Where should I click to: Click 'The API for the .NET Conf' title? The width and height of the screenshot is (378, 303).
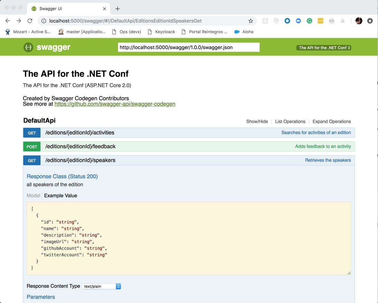pos(76,74)
